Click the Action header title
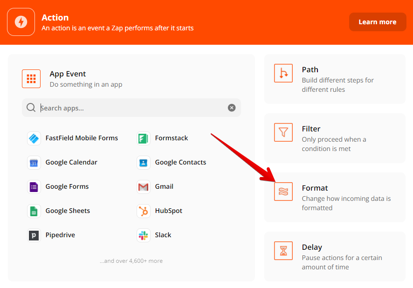Screen dimensions: 413x288 [x=55, y=17]
